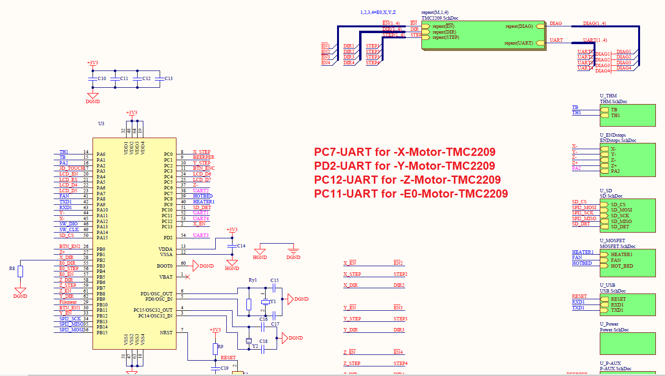Click the NRST pin name on U3
665x376 pixels.
[166, 332]
